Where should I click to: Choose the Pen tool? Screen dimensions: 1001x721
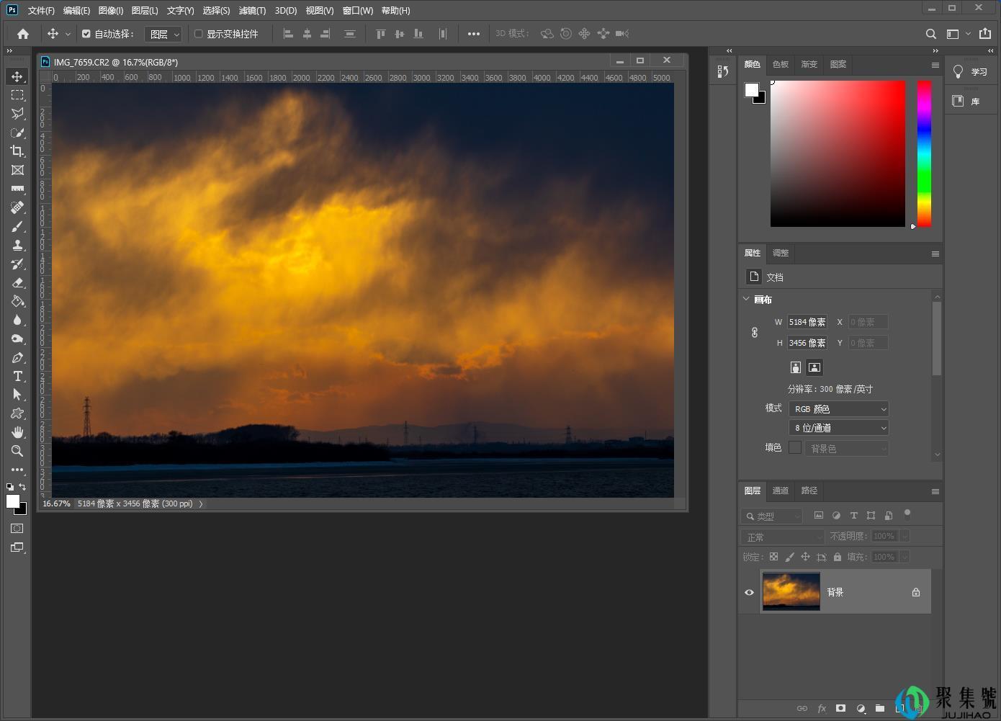click(17, 357)
